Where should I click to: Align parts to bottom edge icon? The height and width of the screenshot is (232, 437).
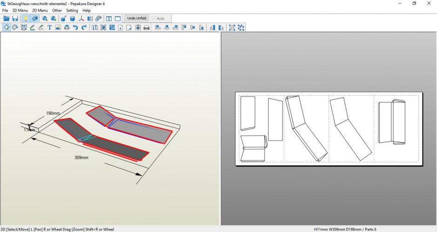click(x=201, y=27)
